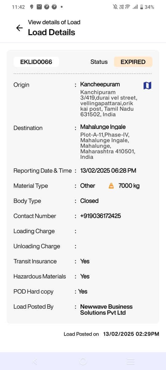166x370 pixels.
Task: Open the recent apps navigation button
Action: 131,361
